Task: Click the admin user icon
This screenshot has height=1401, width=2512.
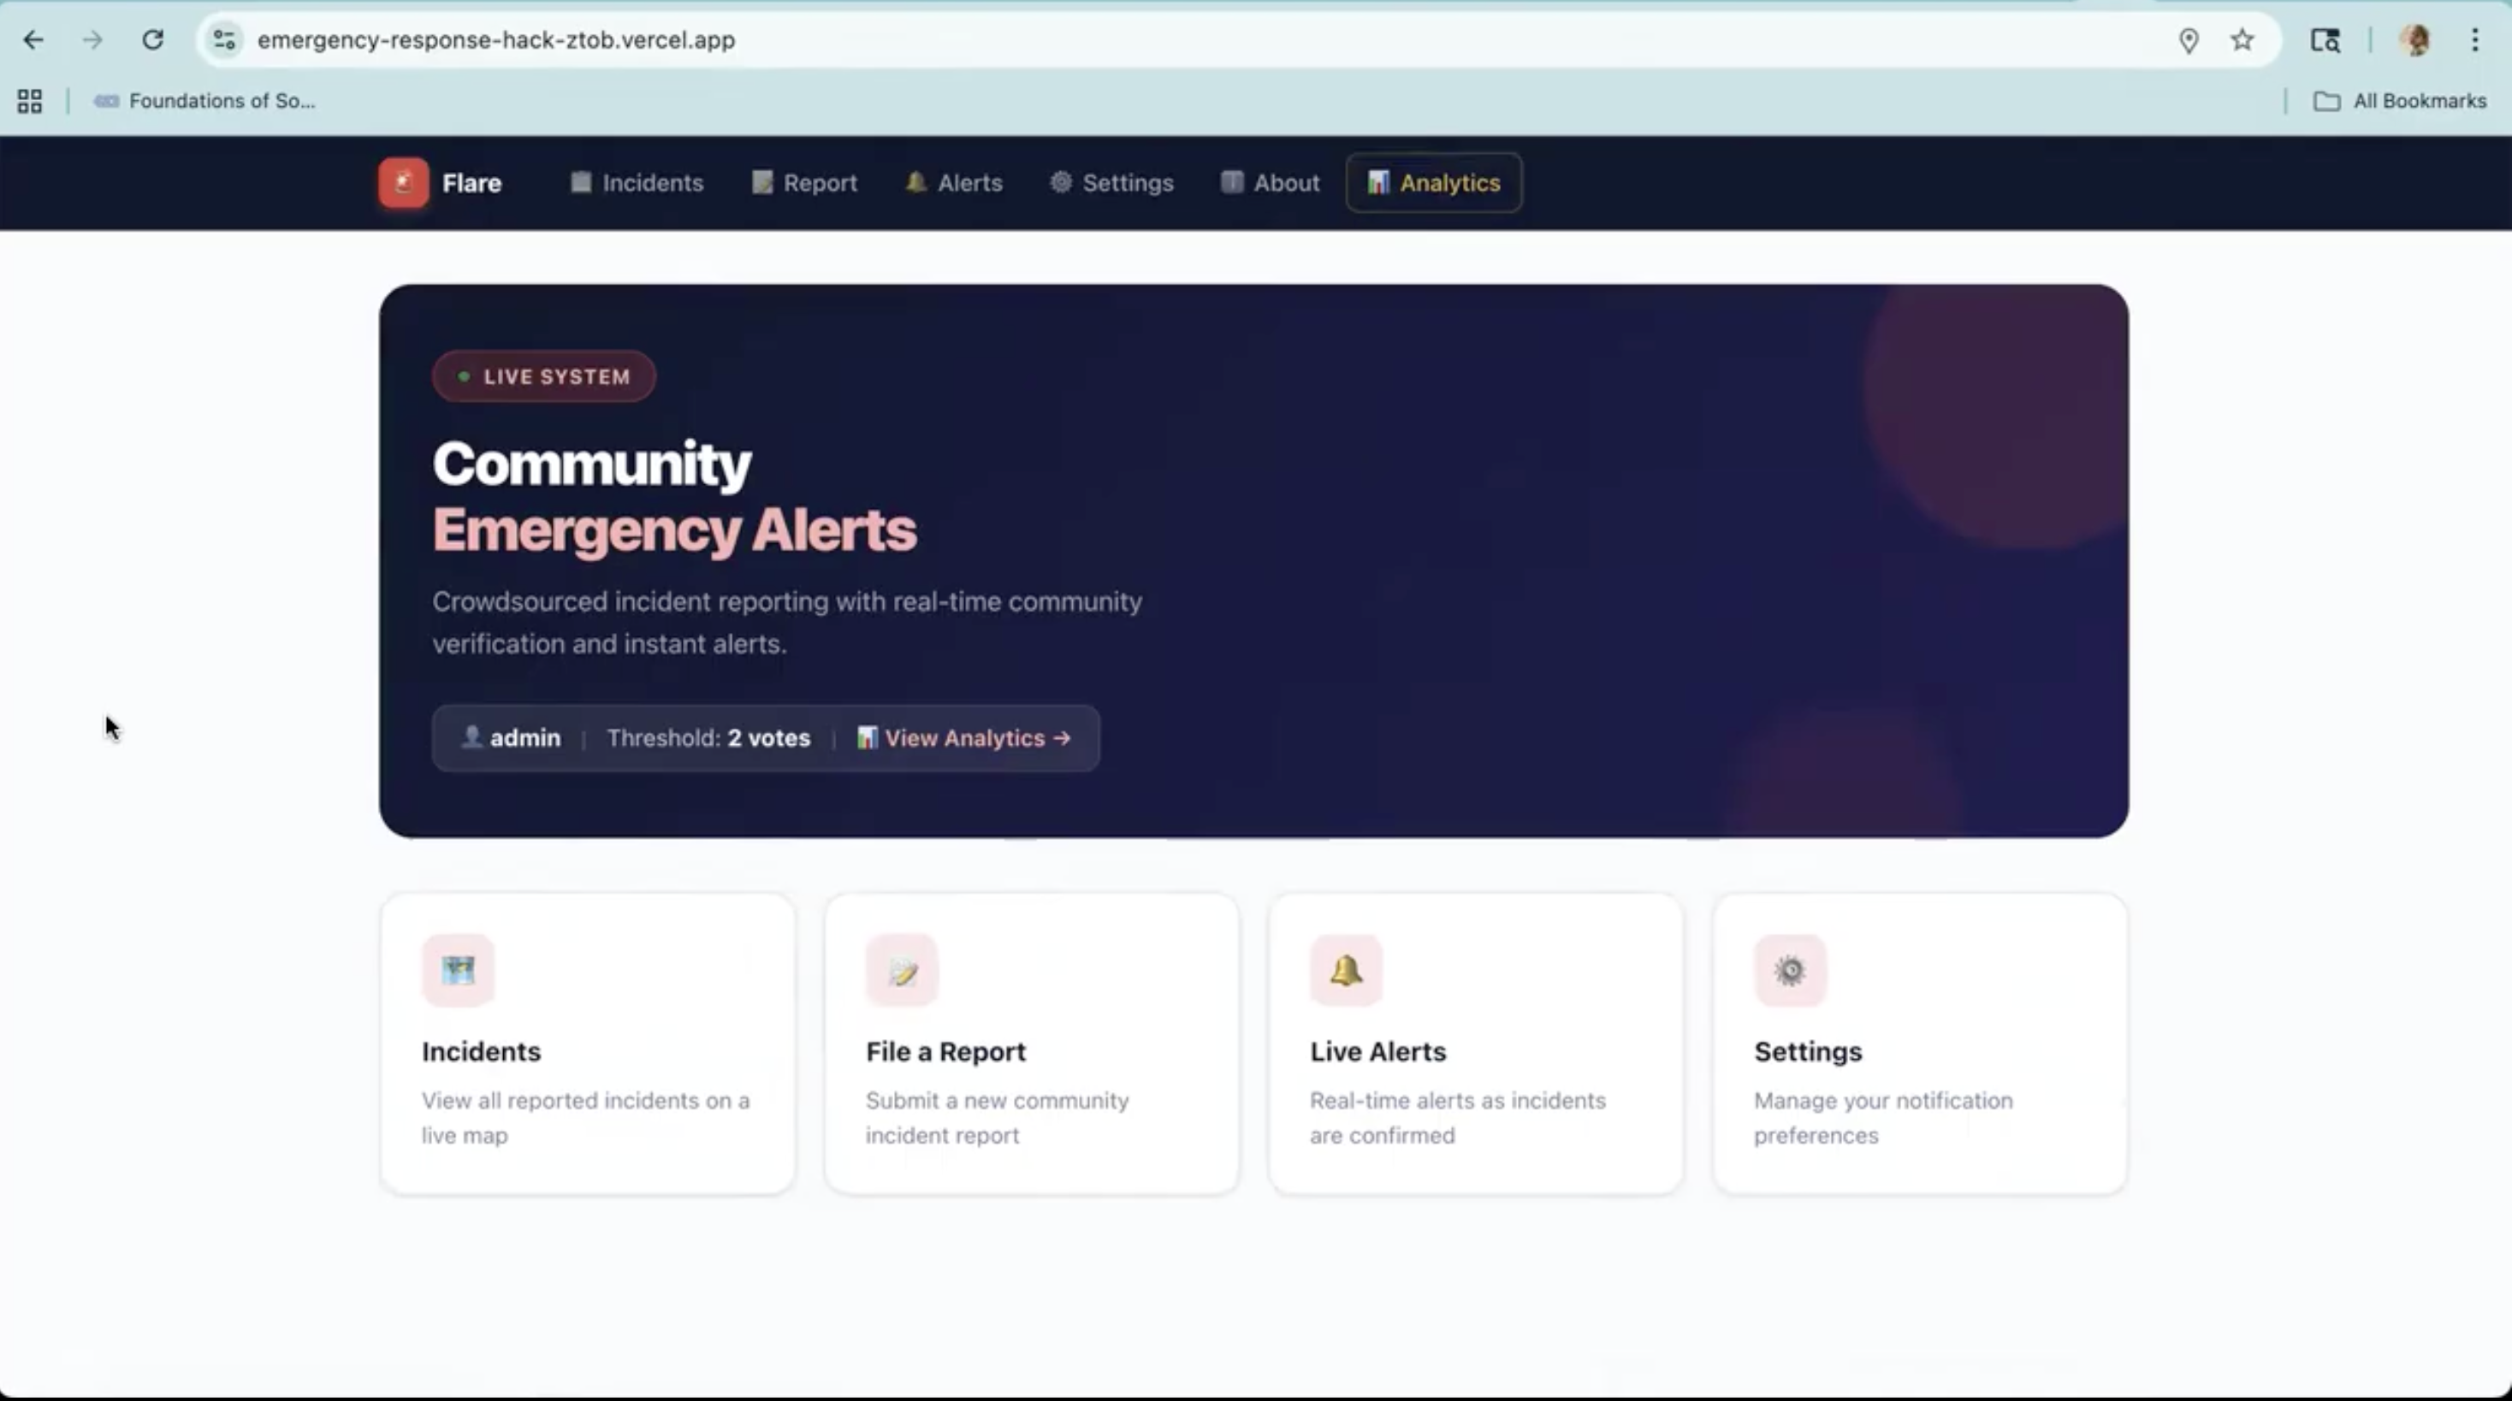Action: pos(471,737)
